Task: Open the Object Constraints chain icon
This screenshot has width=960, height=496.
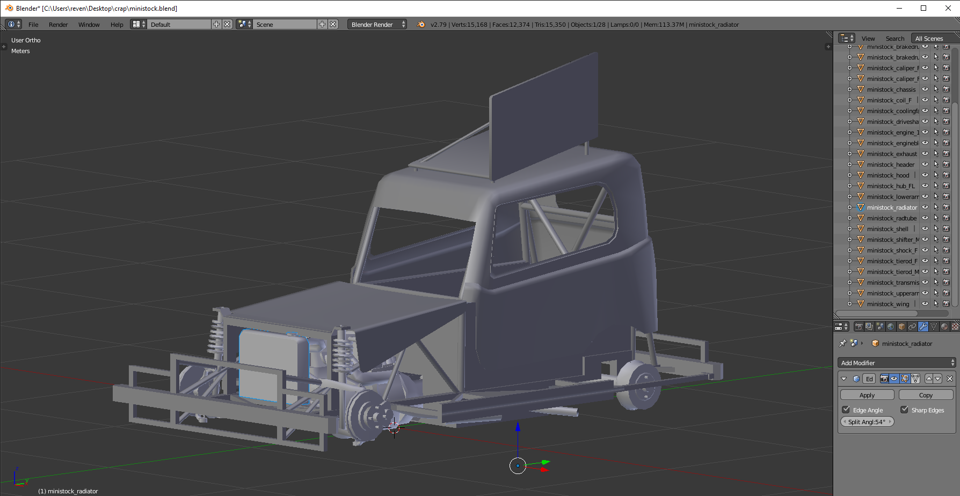Action: [x=912, y=327]
